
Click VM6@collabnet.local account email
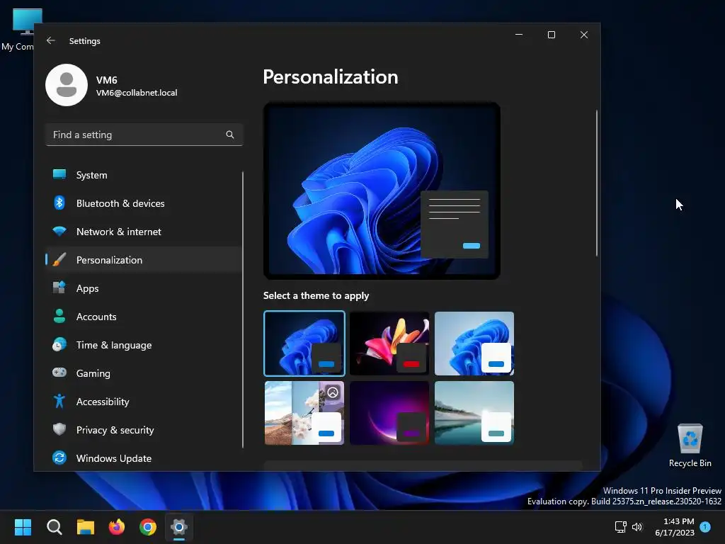click(137, 93)
